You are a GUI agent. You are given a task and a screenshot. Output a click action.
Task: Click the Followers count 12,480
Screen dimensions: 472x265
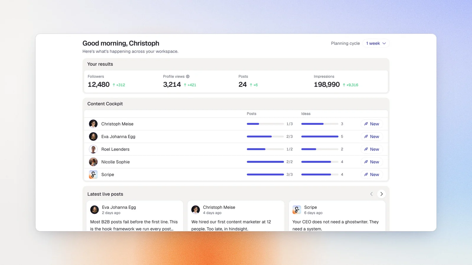pos(99,85)
